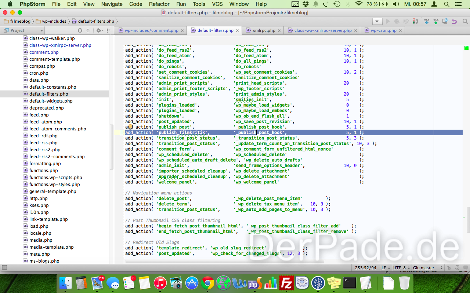This screenshot has width=470, height=293.
Task: Open UTF-8 encoding selector in status bar
Action: 401,268
